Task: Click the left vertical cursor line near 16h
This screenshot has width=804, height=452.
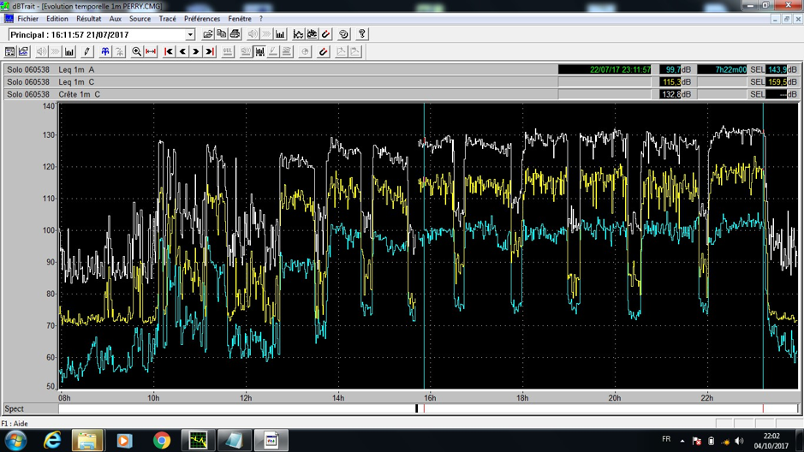Action: (424, 246)
